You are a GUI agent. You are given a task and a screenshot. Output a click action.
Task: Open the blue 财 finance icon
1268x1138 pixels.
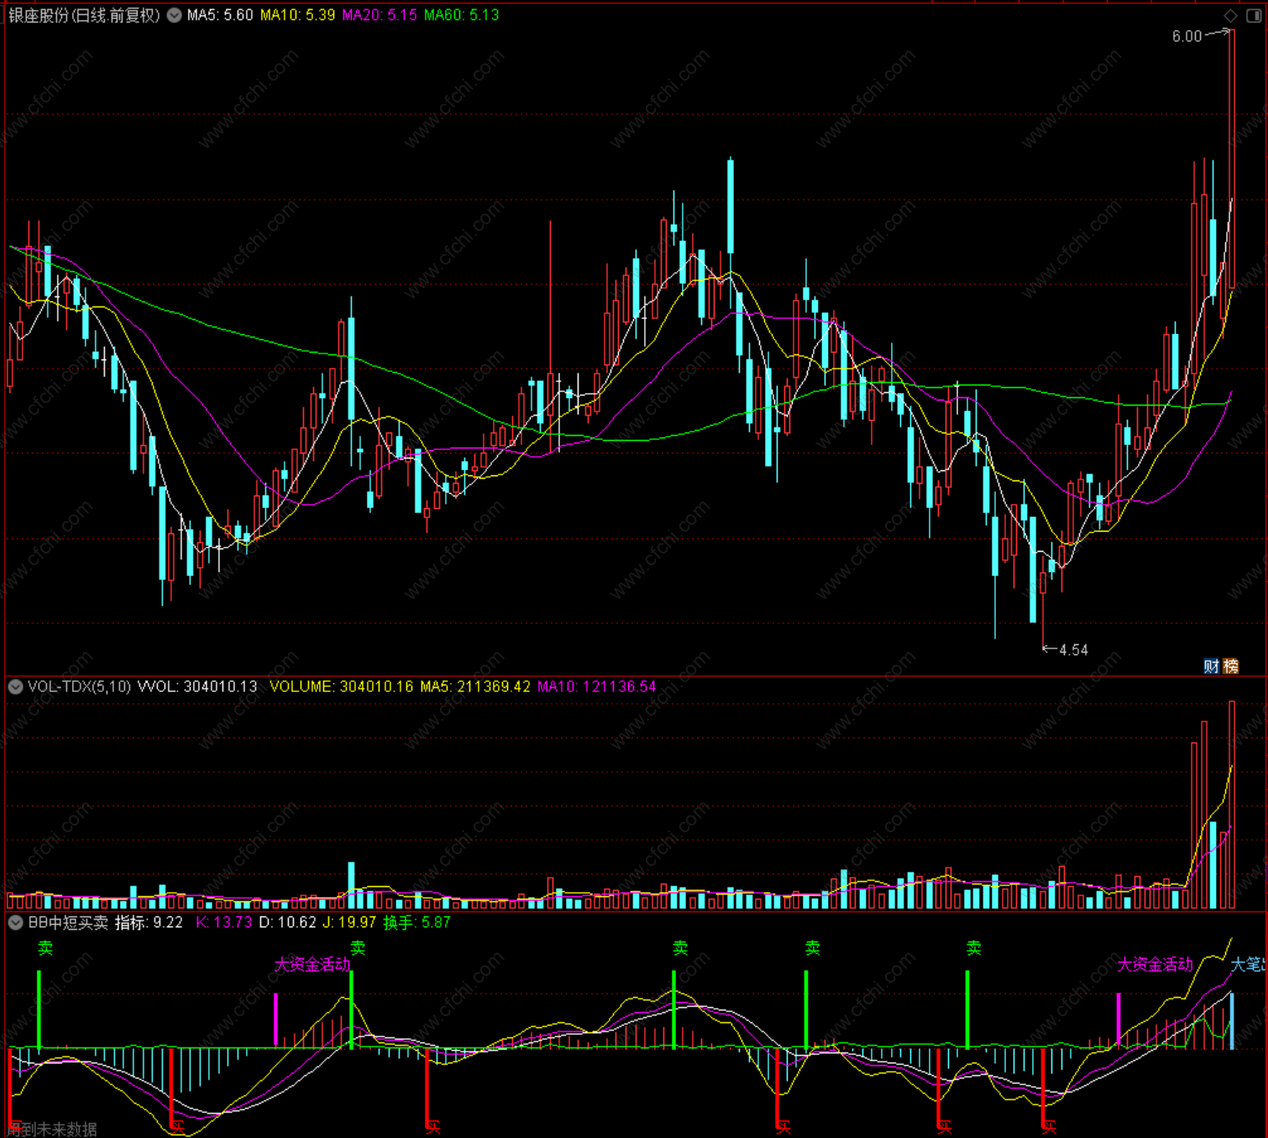[x=1211, y=666]
